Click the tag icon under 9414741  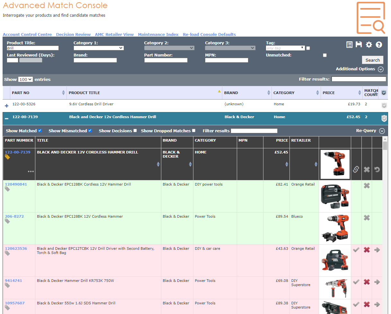pyautogui.click(x=7, y=285)
